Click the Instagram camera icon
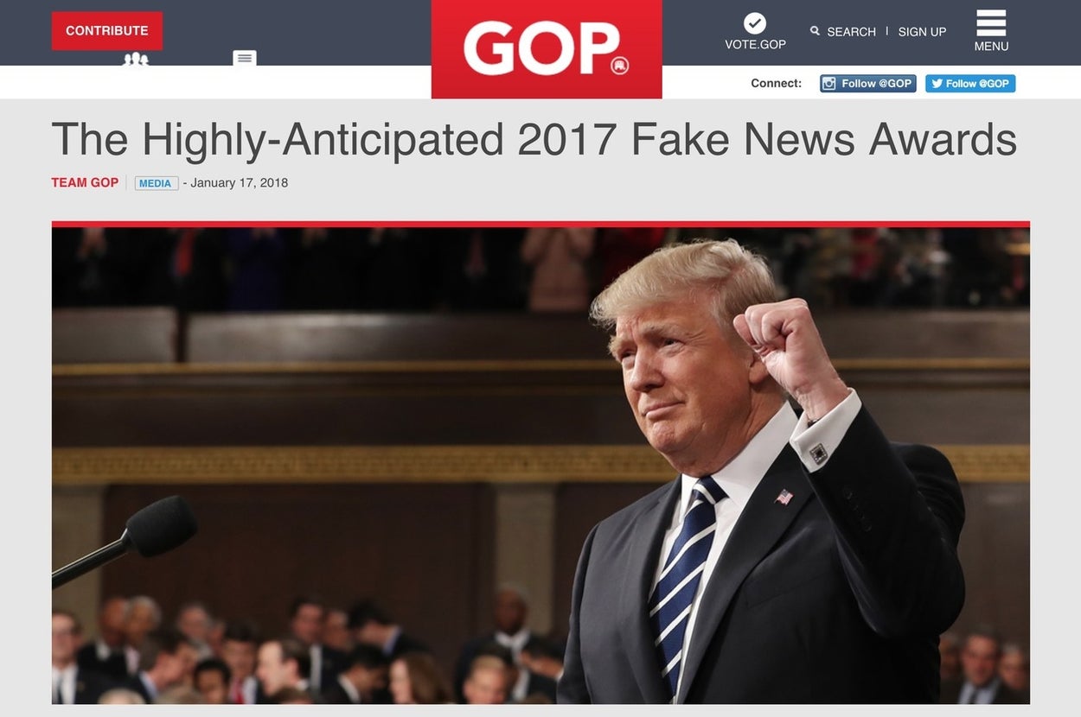The image size is (1081, 717). point(829,84)
